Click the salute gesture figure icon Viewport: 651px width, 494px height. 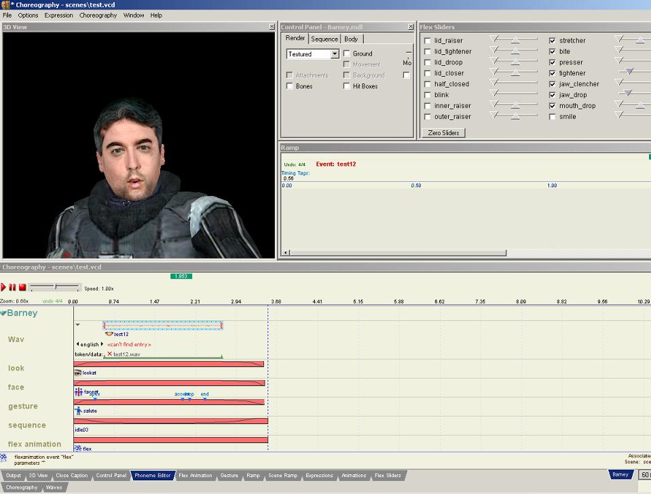pyautogui.click(x=78, y=411)
